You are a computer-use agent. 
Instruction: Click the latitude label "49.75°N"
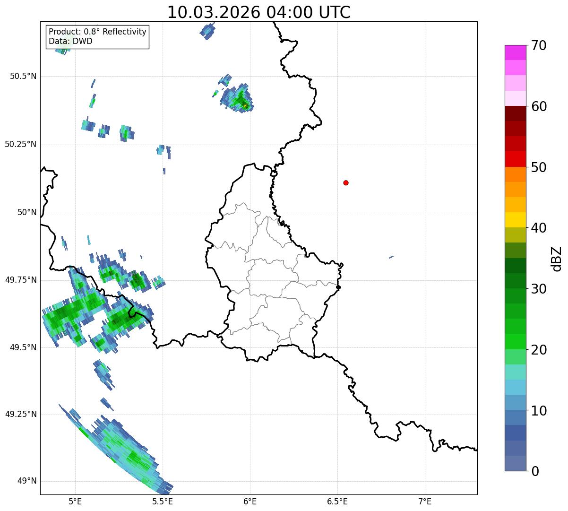click(21, 280)
